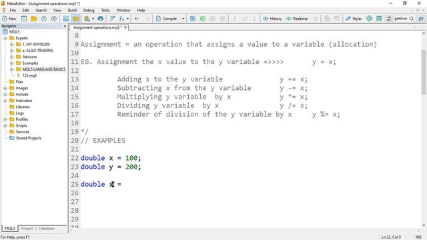Open dropdown arrow beside find-in-files icon
The image size is (427, 240).
(93, 19)
